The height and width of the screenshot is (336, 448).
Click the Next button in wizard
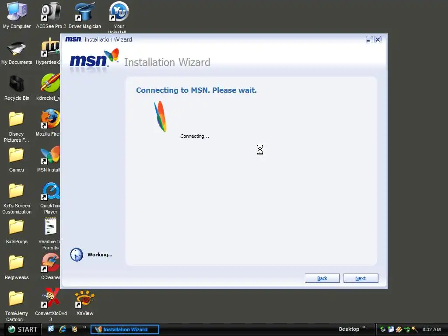click(360, 278)
